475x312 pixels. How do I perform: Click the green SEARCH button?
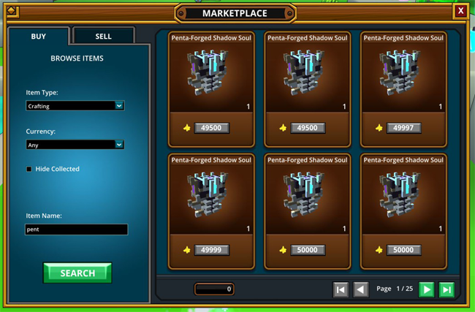77,273
